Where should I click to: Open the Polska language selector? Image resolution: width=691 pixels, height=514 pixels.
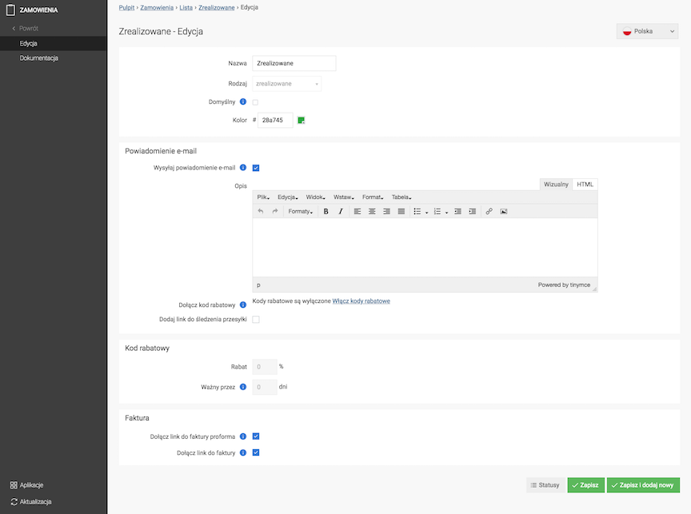647,30
